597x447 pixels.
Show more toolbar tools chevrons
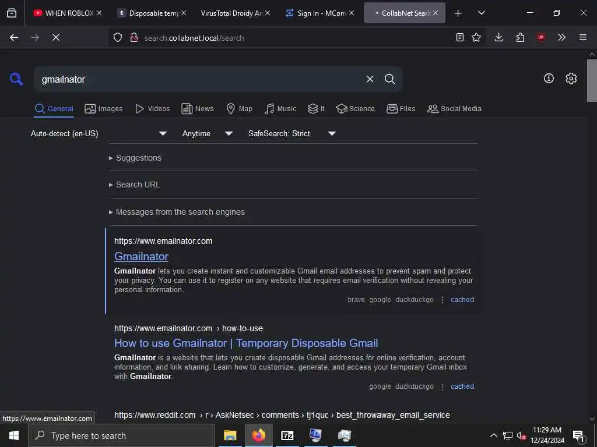click(561, 37)
